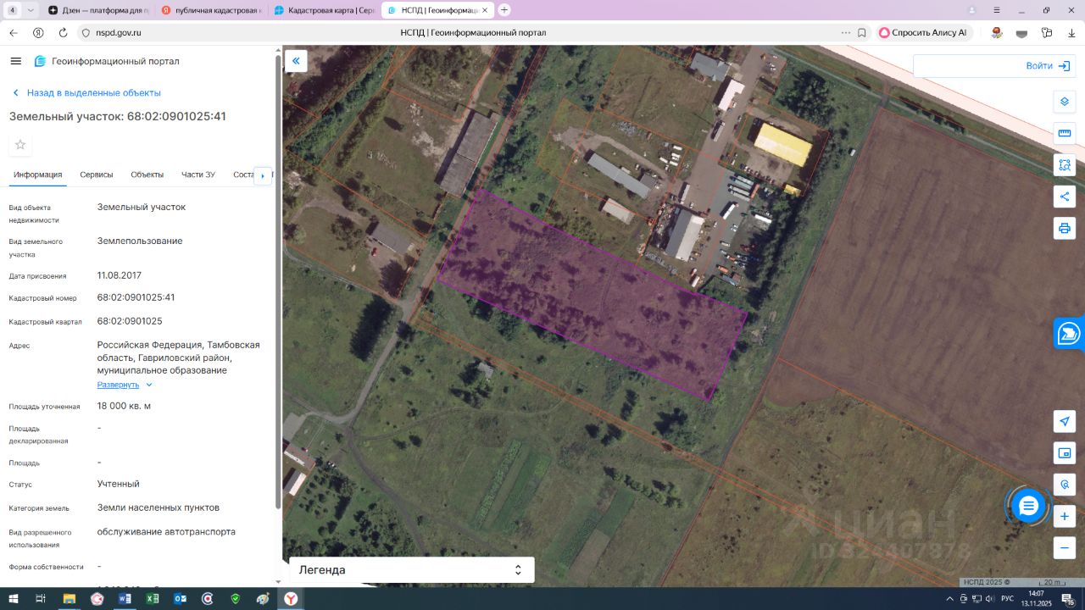Switch to the Объекты tab
This screenshot has height=610, width=1085.
tap(147, 175)
